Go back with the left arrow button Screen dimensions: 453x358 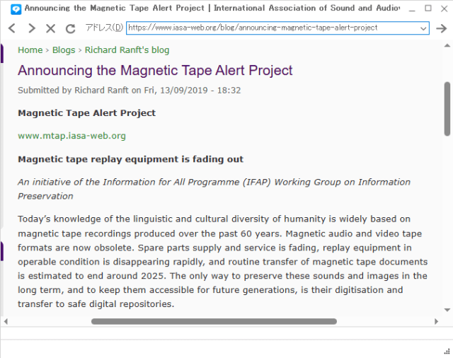(12, 28)
